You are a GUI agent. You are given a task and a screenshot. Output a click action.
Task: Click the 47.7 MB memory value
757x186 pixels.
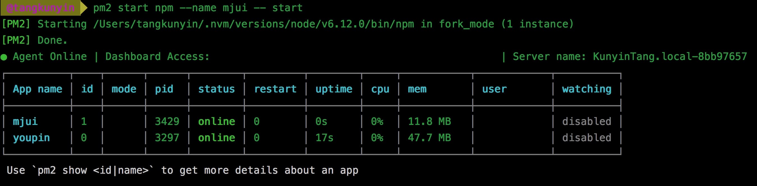(429, 138)
